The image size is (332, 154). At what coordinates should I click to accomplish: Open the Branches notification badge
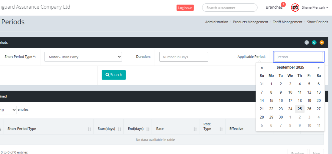click(x=283, y=4)
